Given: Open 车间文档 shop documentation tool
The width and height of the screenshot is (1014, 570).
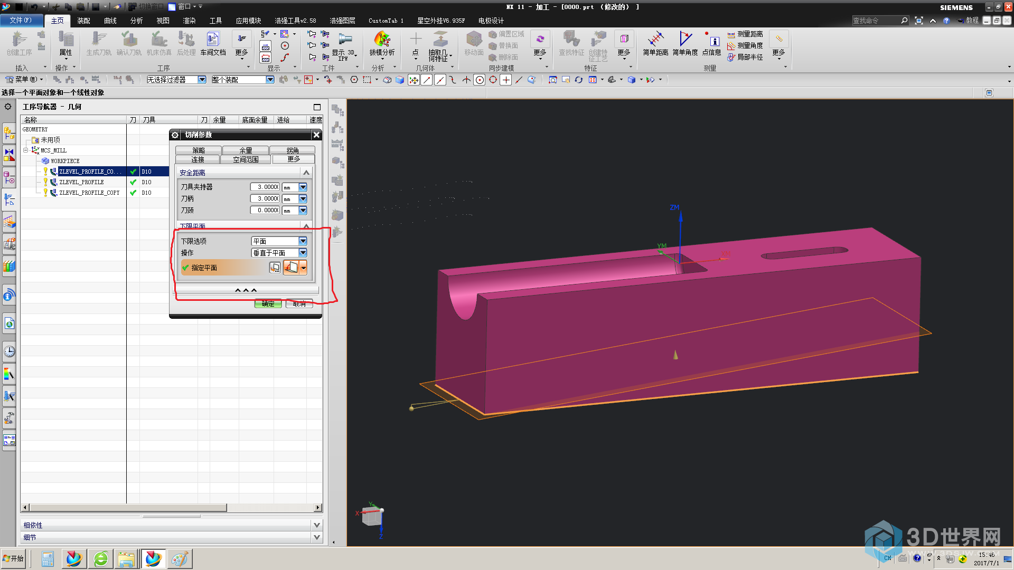Looking at the screenshot, I should coord(213,43).
